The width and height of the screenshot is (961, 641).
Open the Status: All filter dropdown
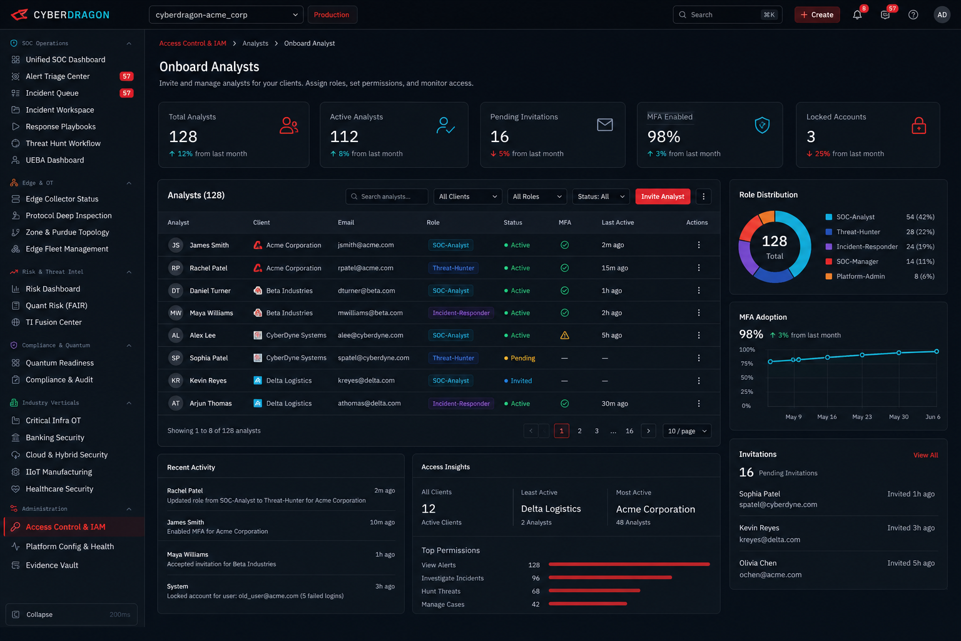601,197
